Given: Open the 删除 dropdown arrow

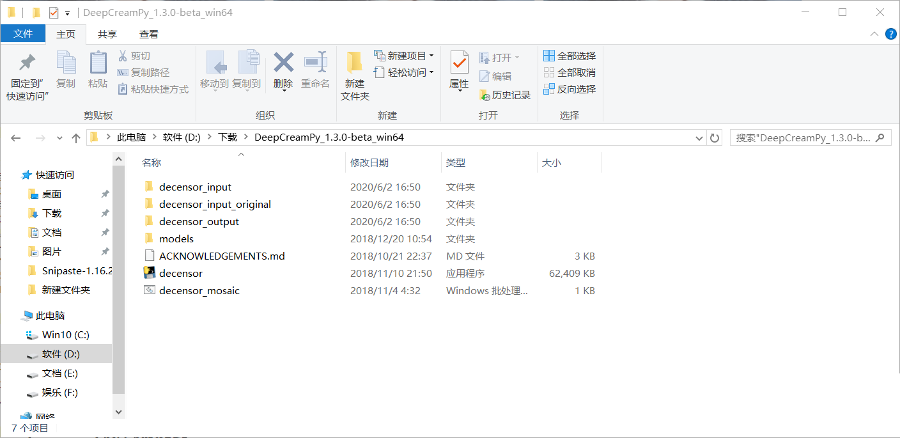Looking at the screenshot, I should point(283,91).
